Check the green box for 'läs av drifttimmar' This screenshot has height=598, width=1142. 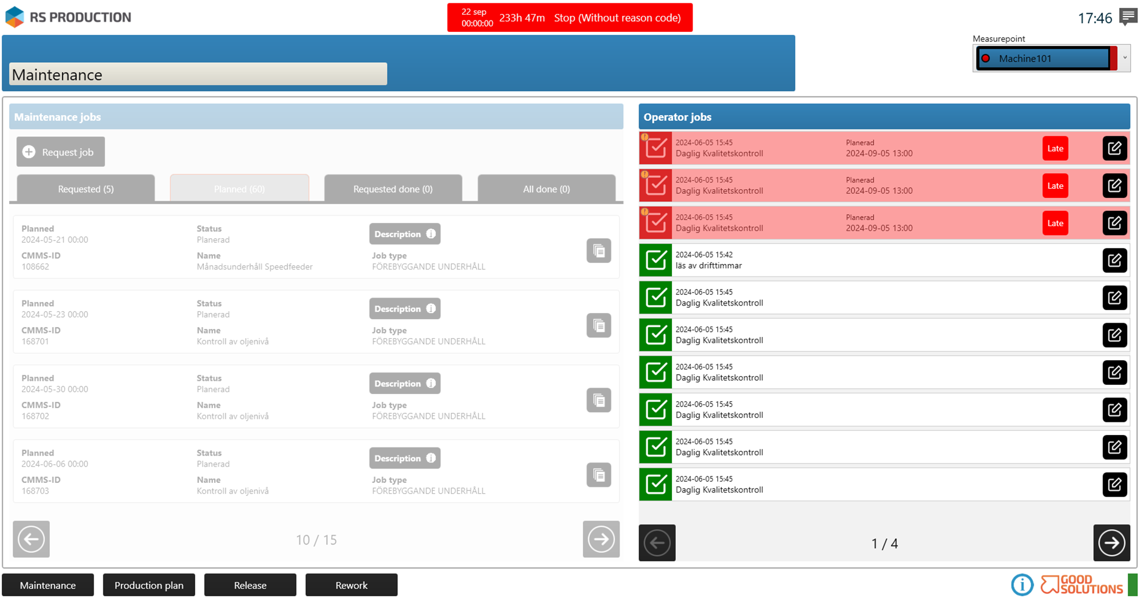click(656, 261)
